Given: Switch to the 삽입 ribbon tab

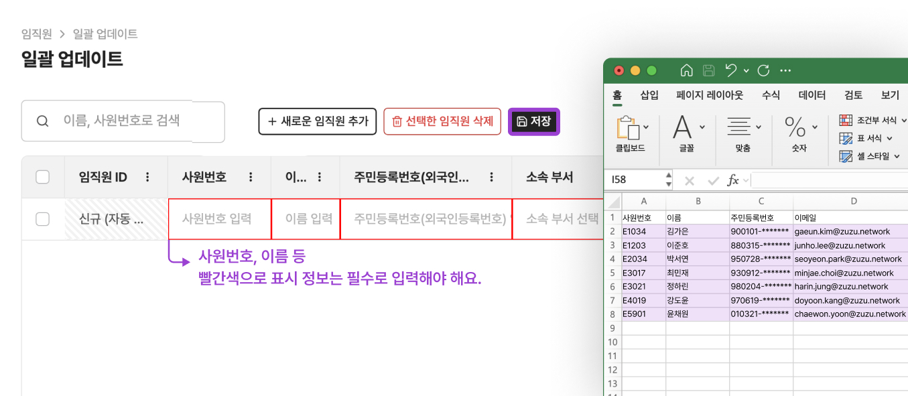Looking at the screenshot, I should click(x=649, y=95).
